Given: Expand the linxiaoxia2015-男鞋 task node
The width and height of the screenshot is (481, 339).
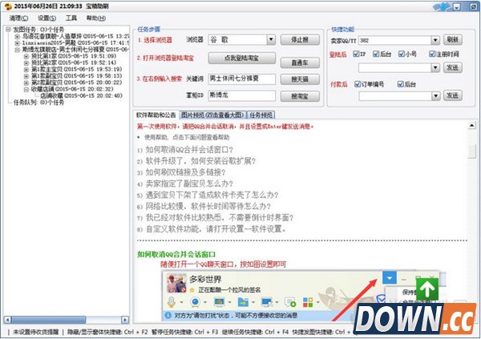Looking at the screenshot, I should tap(17, 43).
